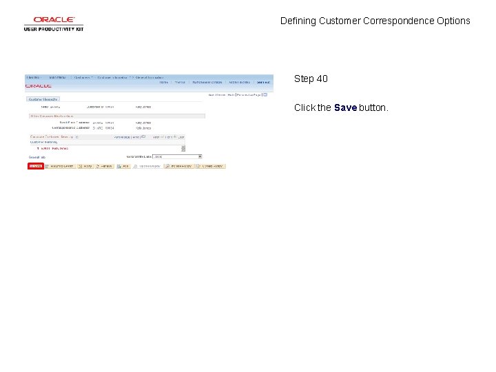Click the Include History button
This screenshot has height=372, width=496.
178,166
